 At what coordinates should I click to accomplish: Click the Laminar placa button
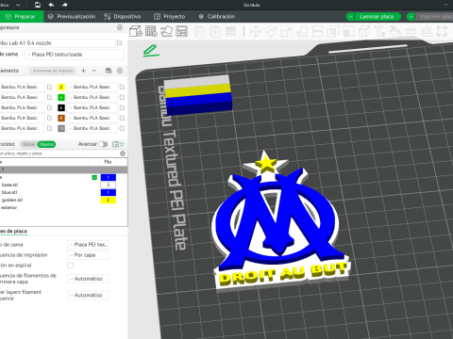[x=377, y=17]
